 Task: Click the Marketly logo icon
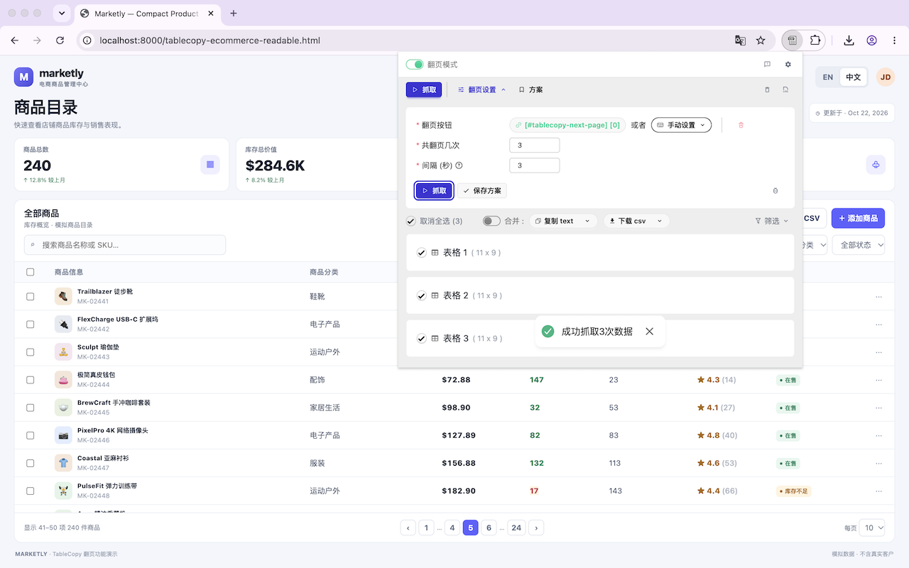(24, 77)
